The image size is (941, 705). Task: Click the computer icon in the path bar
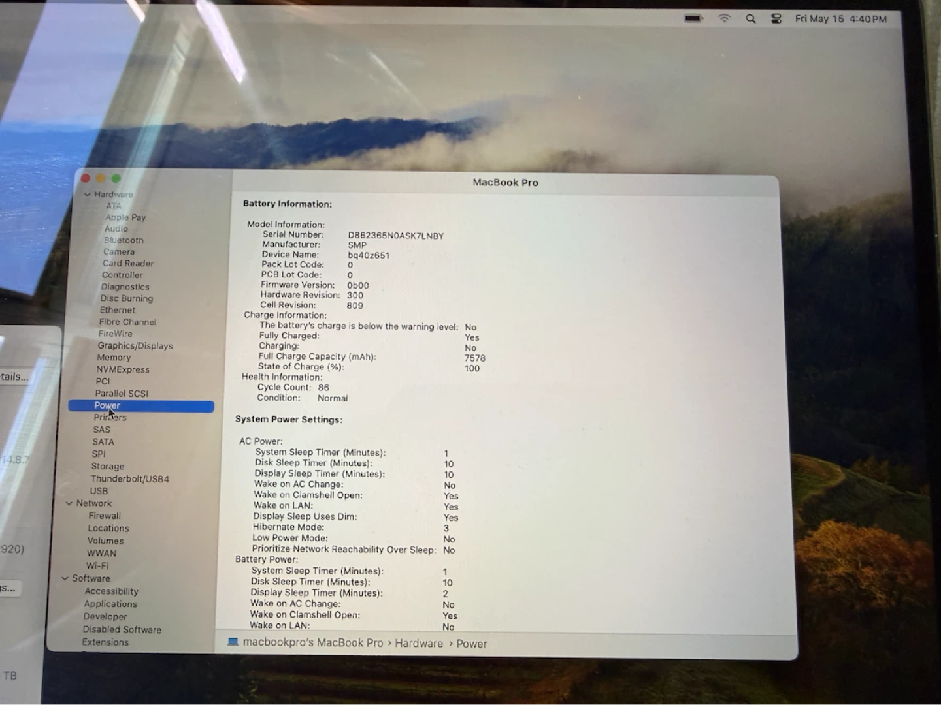coord(233,642)
